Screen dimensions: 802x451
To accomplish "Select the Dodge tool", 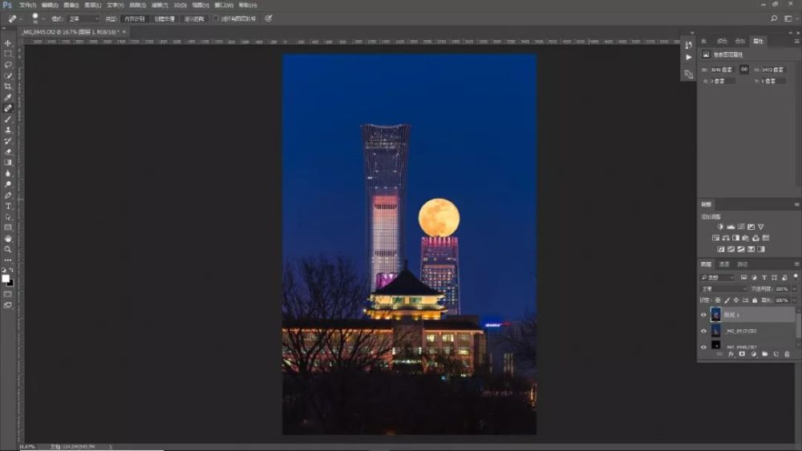I will tap(8, 184).
